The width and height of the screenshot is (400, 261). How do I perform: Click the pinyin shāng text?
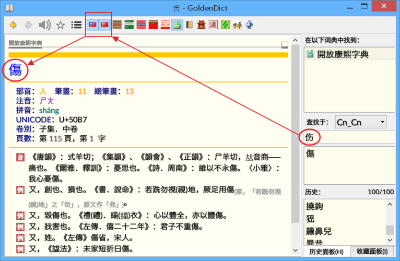click(49, 110)
